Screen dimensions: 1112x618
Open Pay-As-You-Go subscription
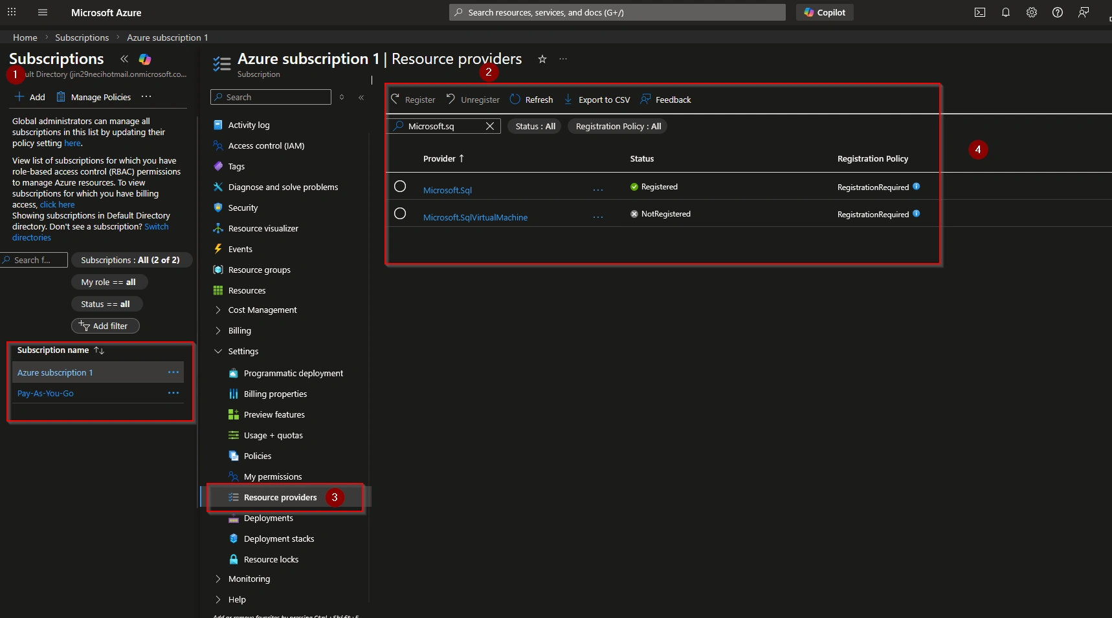point(45,393)
